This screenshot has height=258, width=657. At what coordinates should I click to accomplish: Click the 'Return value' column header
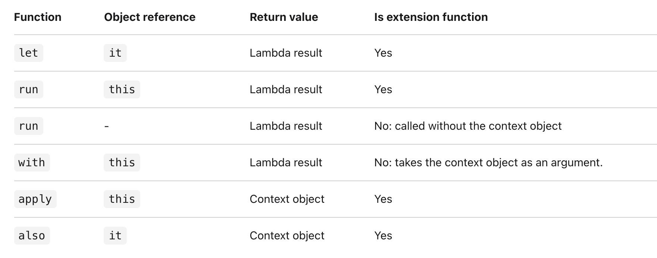click(284, 17)
